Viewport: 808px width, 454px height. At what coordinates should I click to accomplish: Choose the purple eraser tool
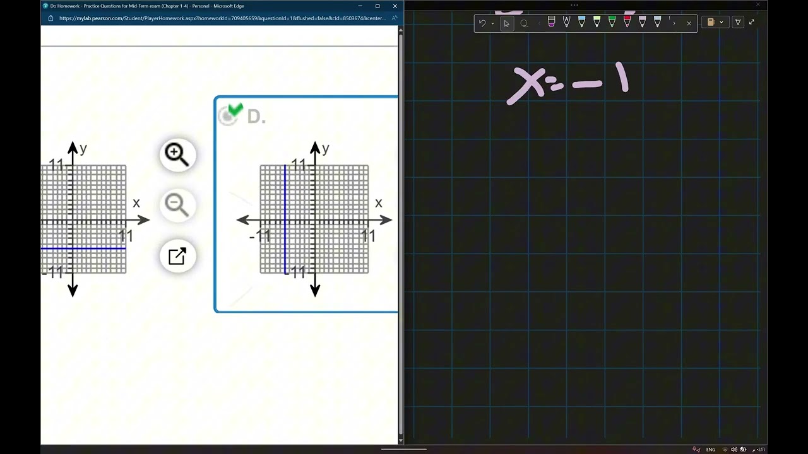[551, 22]
